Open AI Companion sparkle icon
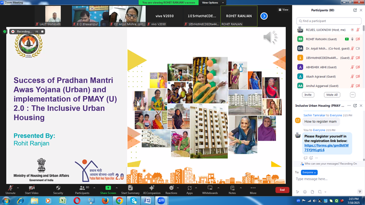365x205 pixels. coord(152,188)
